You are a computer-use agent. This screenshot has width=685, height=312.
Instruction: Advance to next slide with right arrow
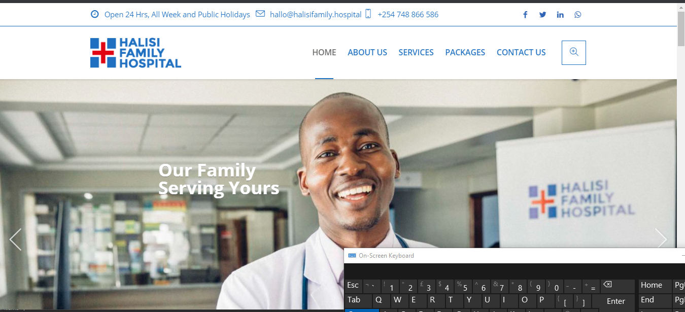coord(661,239)
